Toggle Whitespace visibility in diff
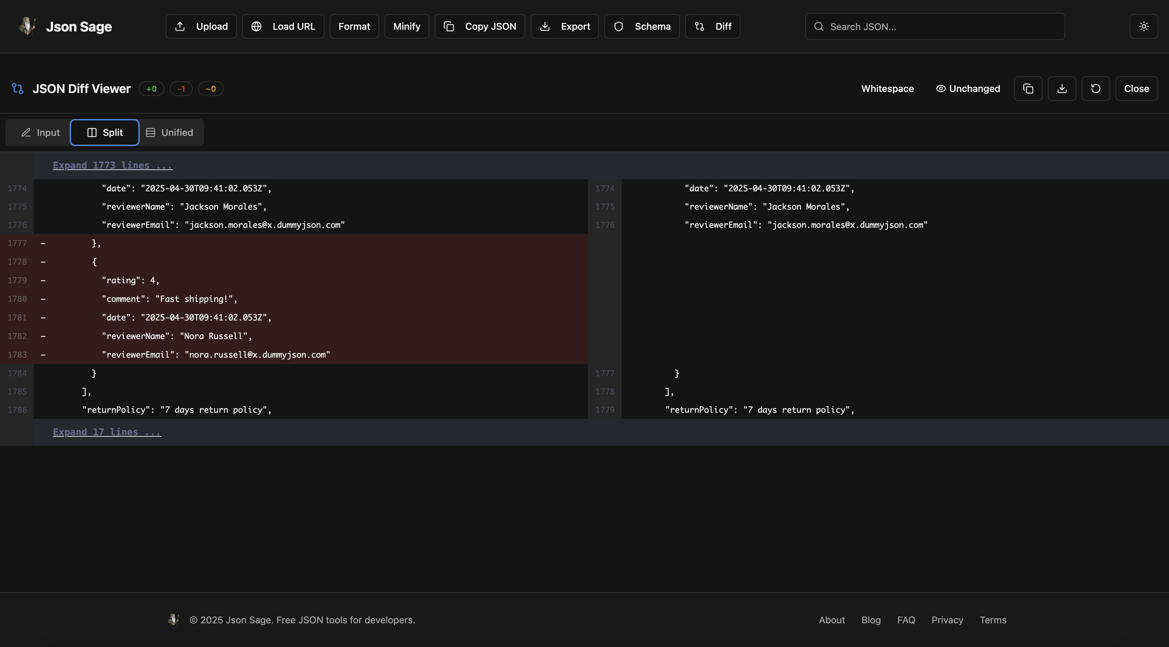Screen dimensions: 1169x647 (887, 89)
